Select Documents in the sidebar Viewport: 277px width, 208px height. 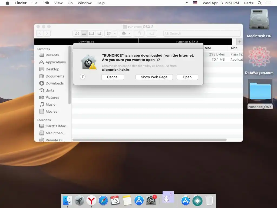pyautogui.click(x=55, y=76)
